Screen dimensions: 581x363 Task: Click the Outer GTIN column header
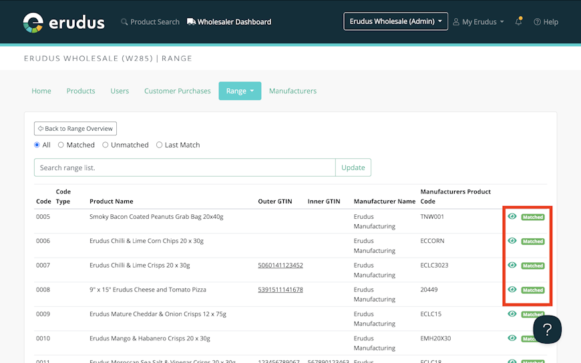point(275,202)
